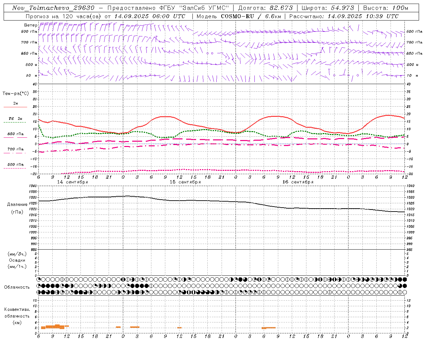This screenshot has height=339, width=424.
Task: Select the 'Высота: 100м' elevation text
Action: coord(386,8)
